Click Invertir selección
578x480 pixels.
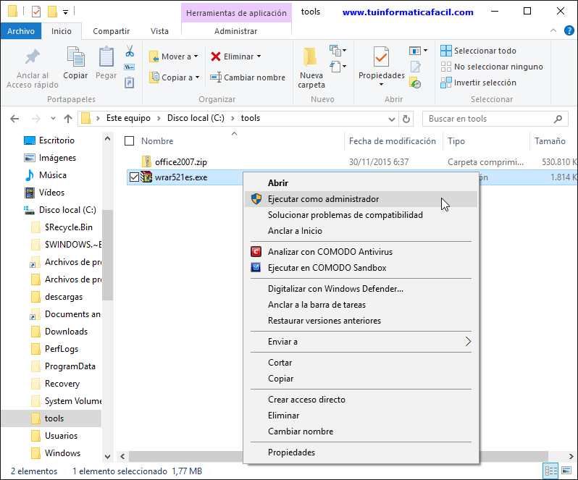pos(478,83)
